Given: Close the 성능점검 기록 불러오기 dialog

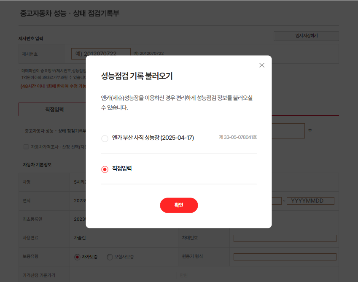Looking at the screenshot, I should [262, 65].
